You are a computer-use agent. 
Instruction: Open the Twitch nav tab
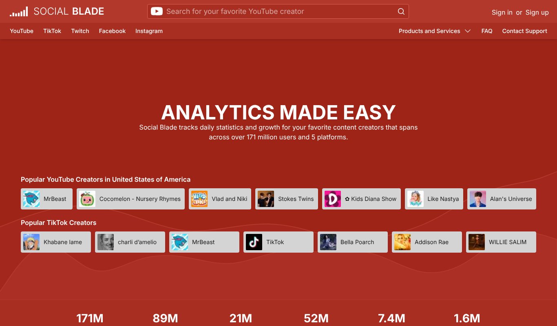pos(80,31)
